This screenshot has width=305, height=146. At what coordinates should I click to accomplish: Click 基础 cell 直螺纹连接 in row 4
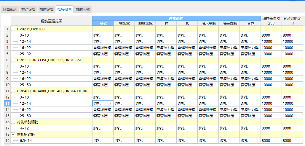tap(103, 47)
